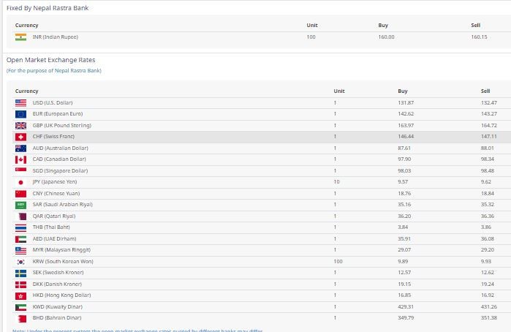
Task: Select the SAR (Saudi Arabian Riyal) label
Action: point(63,205)
